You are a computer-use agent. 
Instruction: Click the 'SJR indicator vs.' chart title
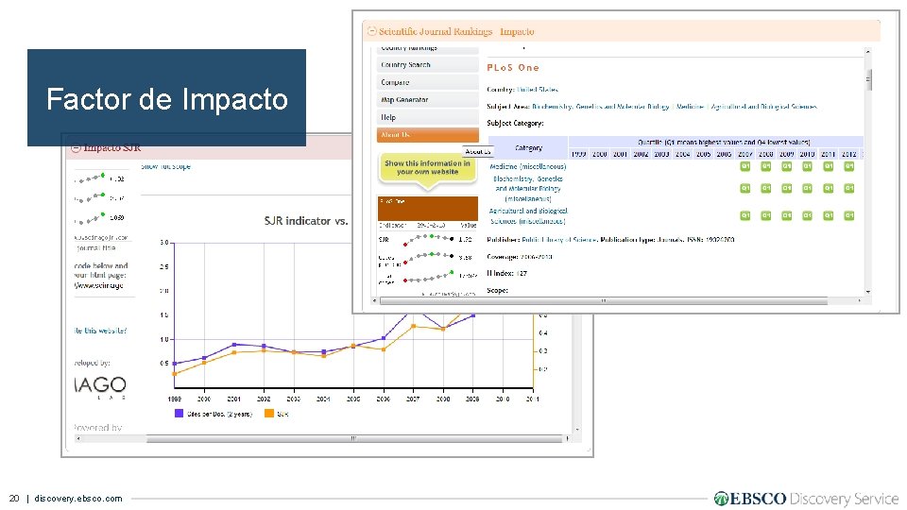[306, 221]
